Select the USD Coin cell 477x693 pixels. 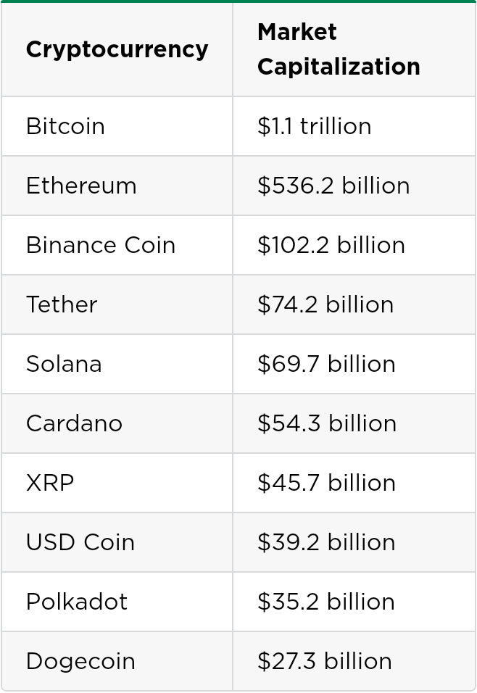(80, 543)
